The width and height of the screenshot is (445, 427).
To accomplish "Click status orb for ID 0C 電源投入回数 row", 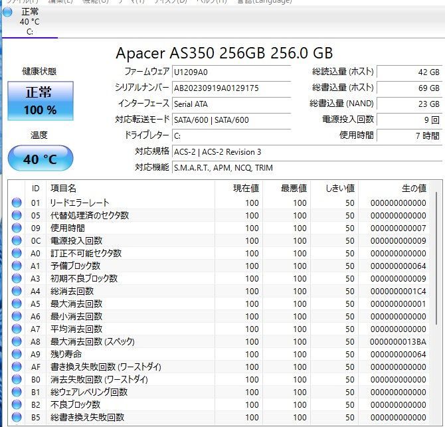I will (17, 240).
